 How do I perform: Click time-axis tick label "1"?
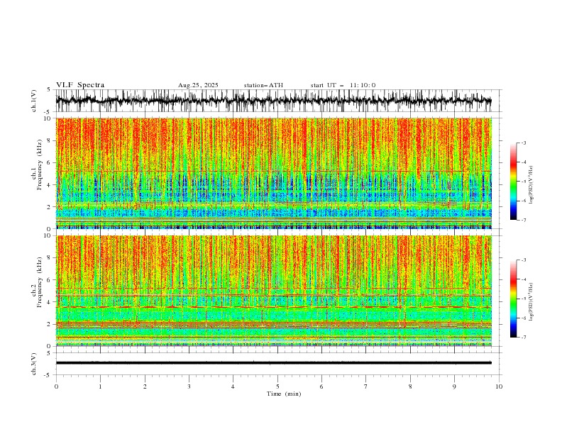[100, 386]
